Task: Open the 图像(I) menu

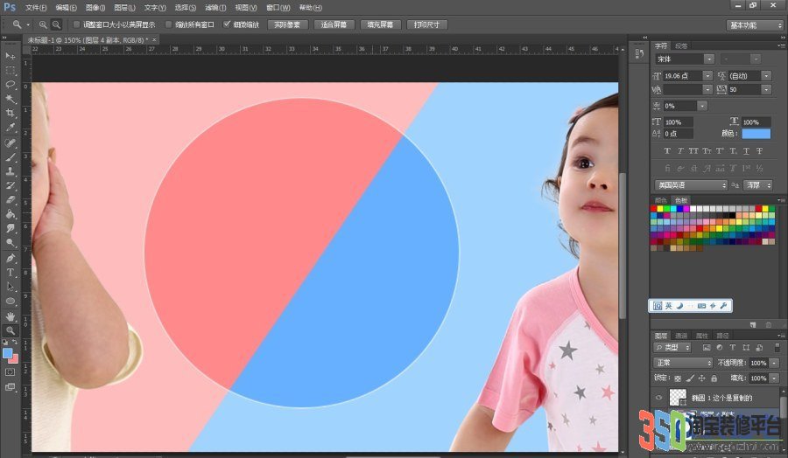Action: 95,8
